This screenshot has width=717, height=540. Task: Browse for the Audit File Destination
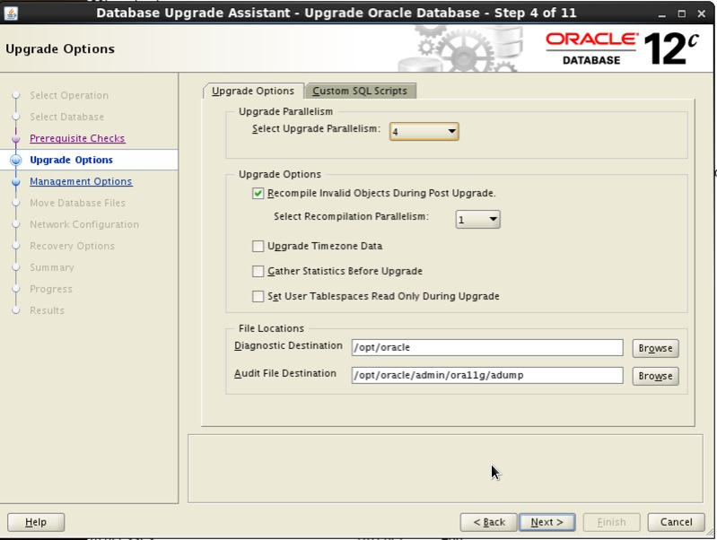coord(655,377)
